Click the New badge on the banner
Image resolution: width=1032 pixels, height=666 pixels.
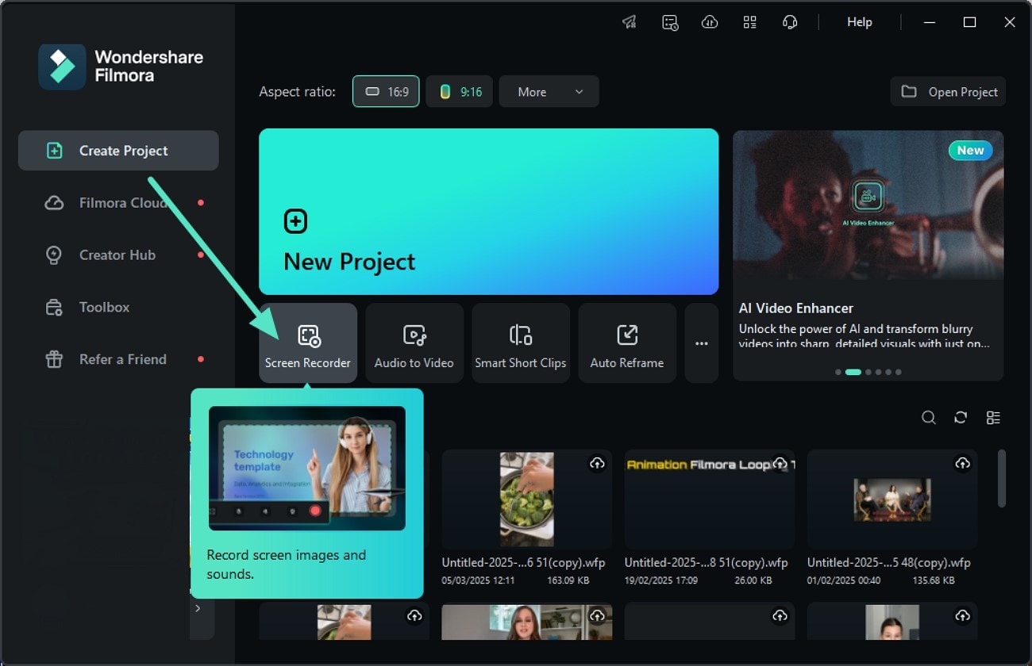(x=970, y=151)
